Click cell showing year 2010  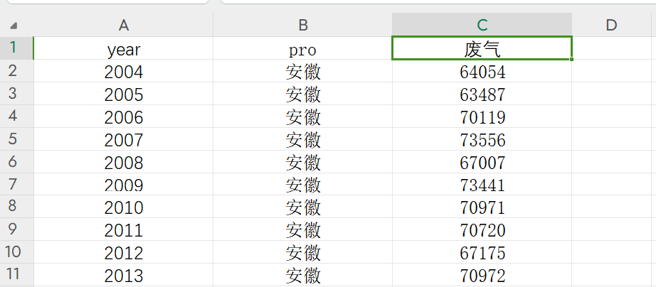pos(124,208)
